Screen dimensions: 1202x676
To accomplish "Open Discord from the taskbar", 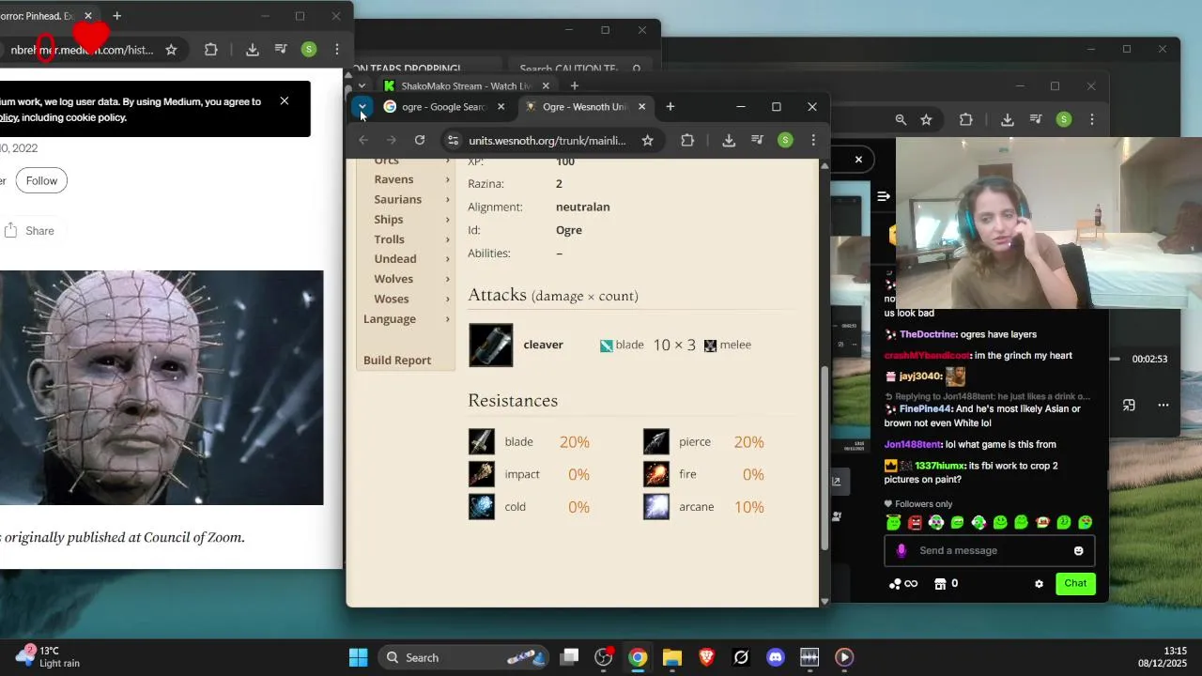I will [x=776, y=657].
